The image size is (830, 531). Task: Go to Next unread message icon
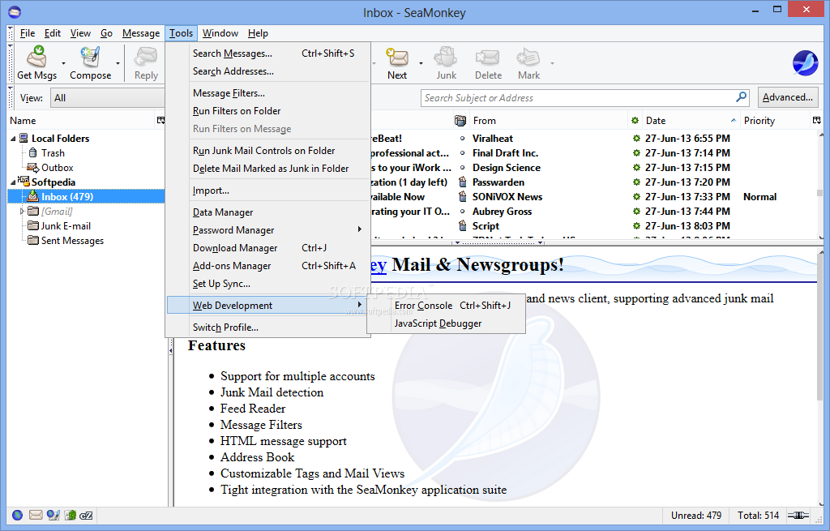coord(397,57)
